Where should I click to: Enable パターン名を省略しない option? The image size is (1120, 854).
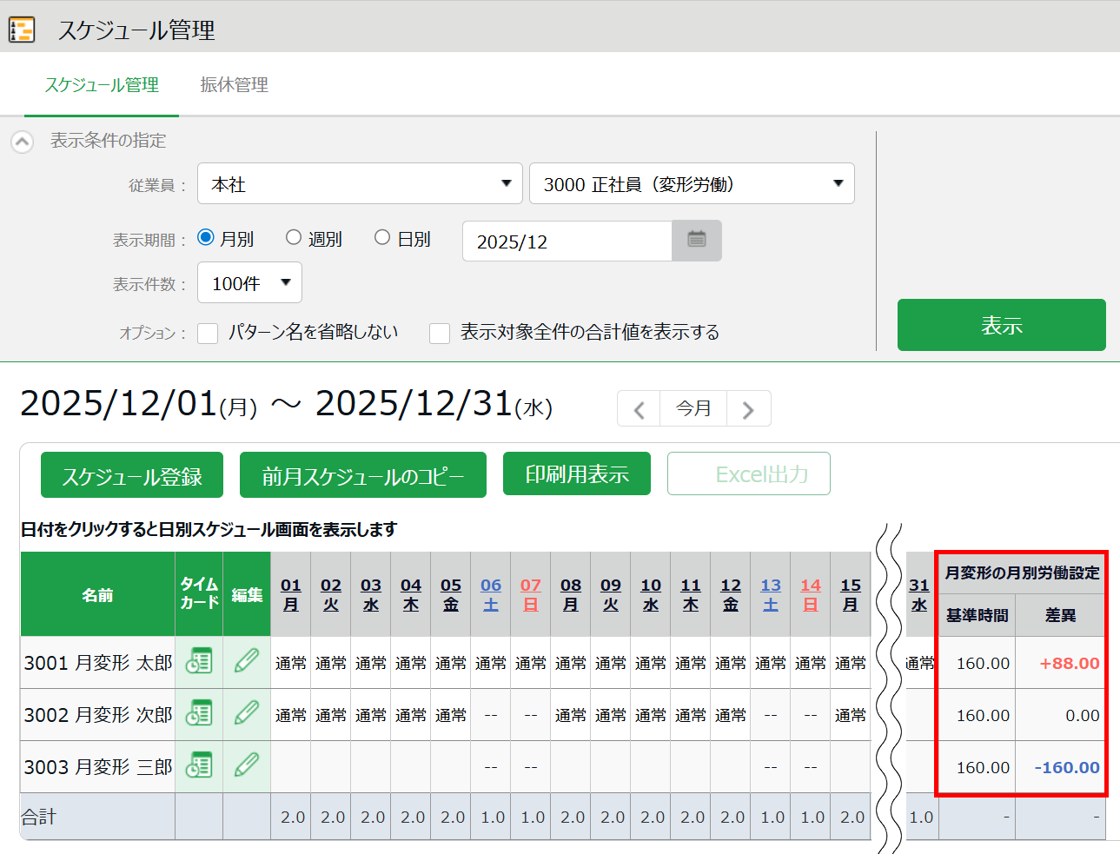[x=208, y=334]
